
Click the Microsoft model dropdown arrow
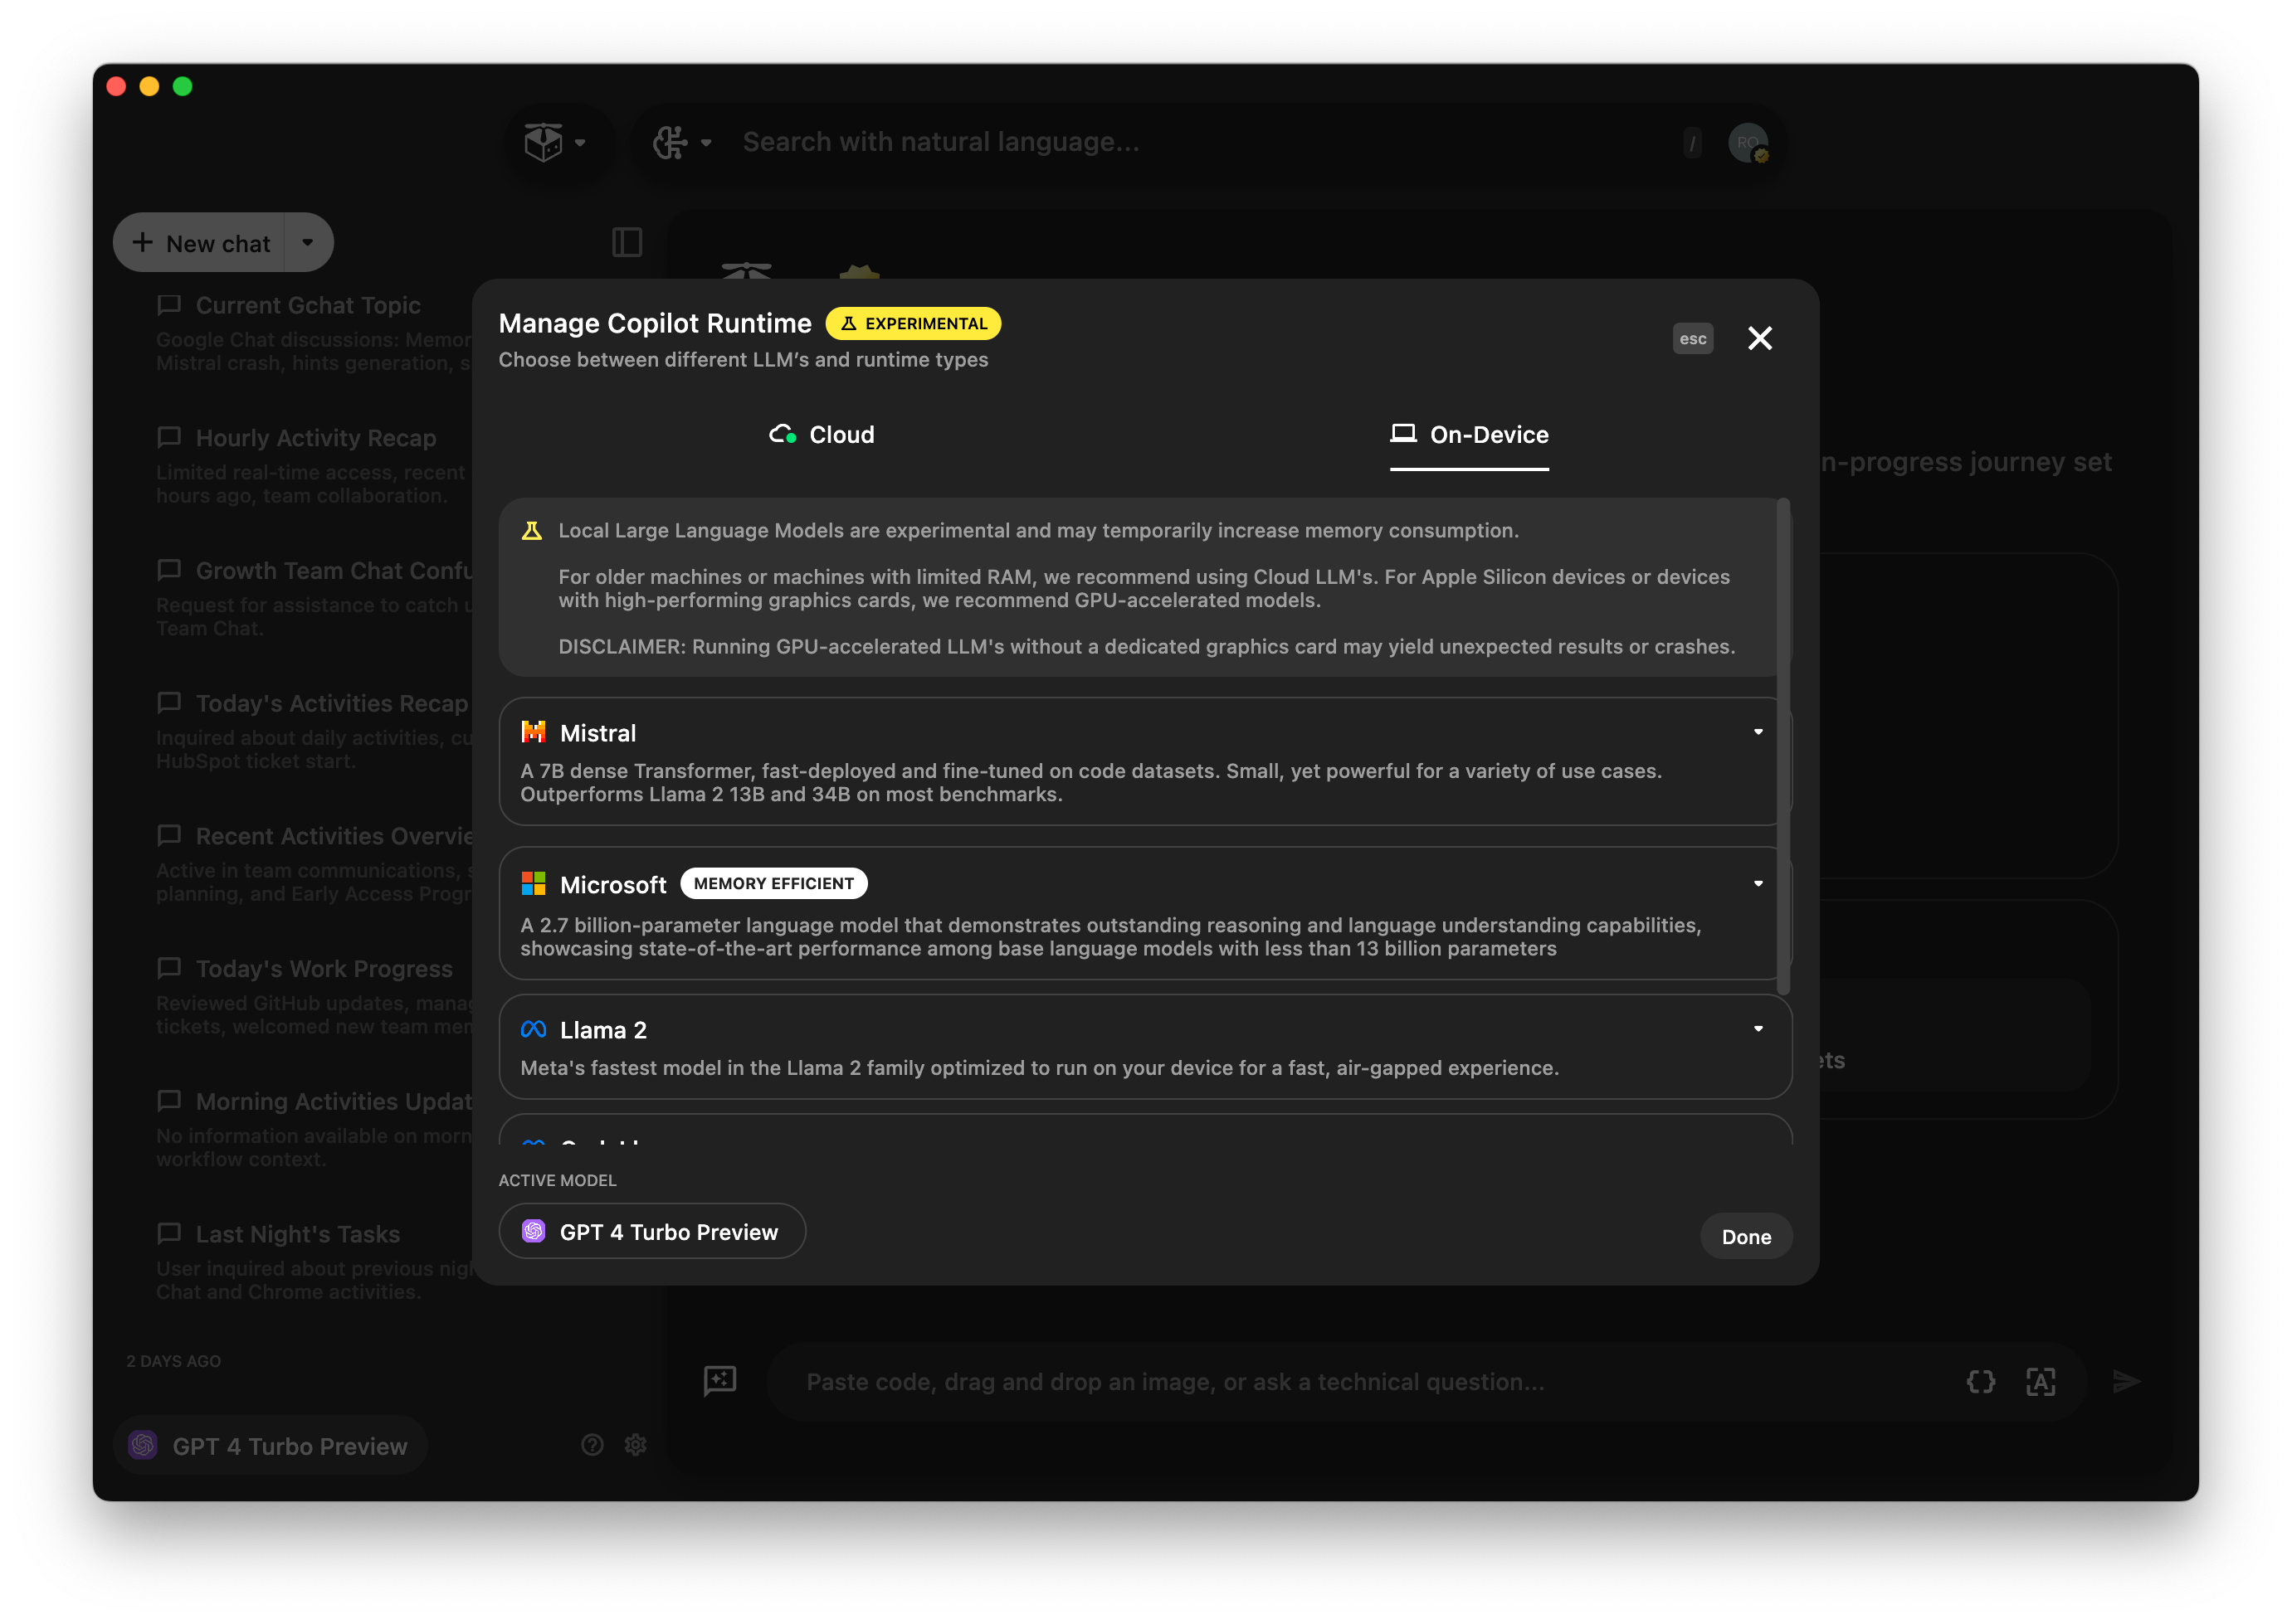[x=1758, y=883]
